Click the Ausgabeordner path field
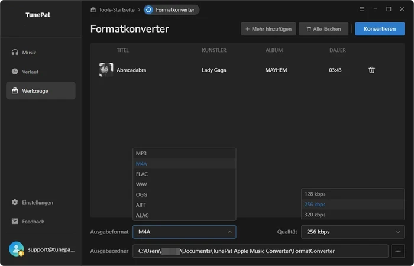 [260, 251]
